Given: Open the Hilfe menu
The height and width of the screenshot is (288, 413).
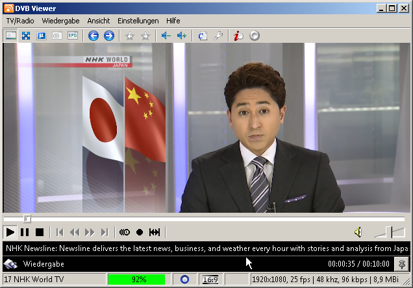Looking at the screenshot, I should 173,21.
